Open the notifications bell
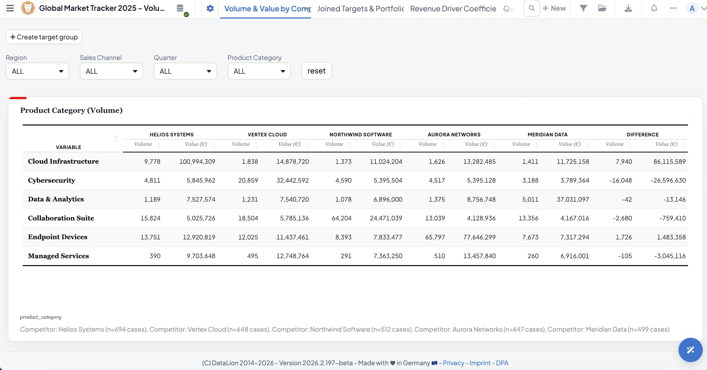Image resolution: width=707 pixels, height=370 pixels. pyautogui.click(x=654, y=8)
